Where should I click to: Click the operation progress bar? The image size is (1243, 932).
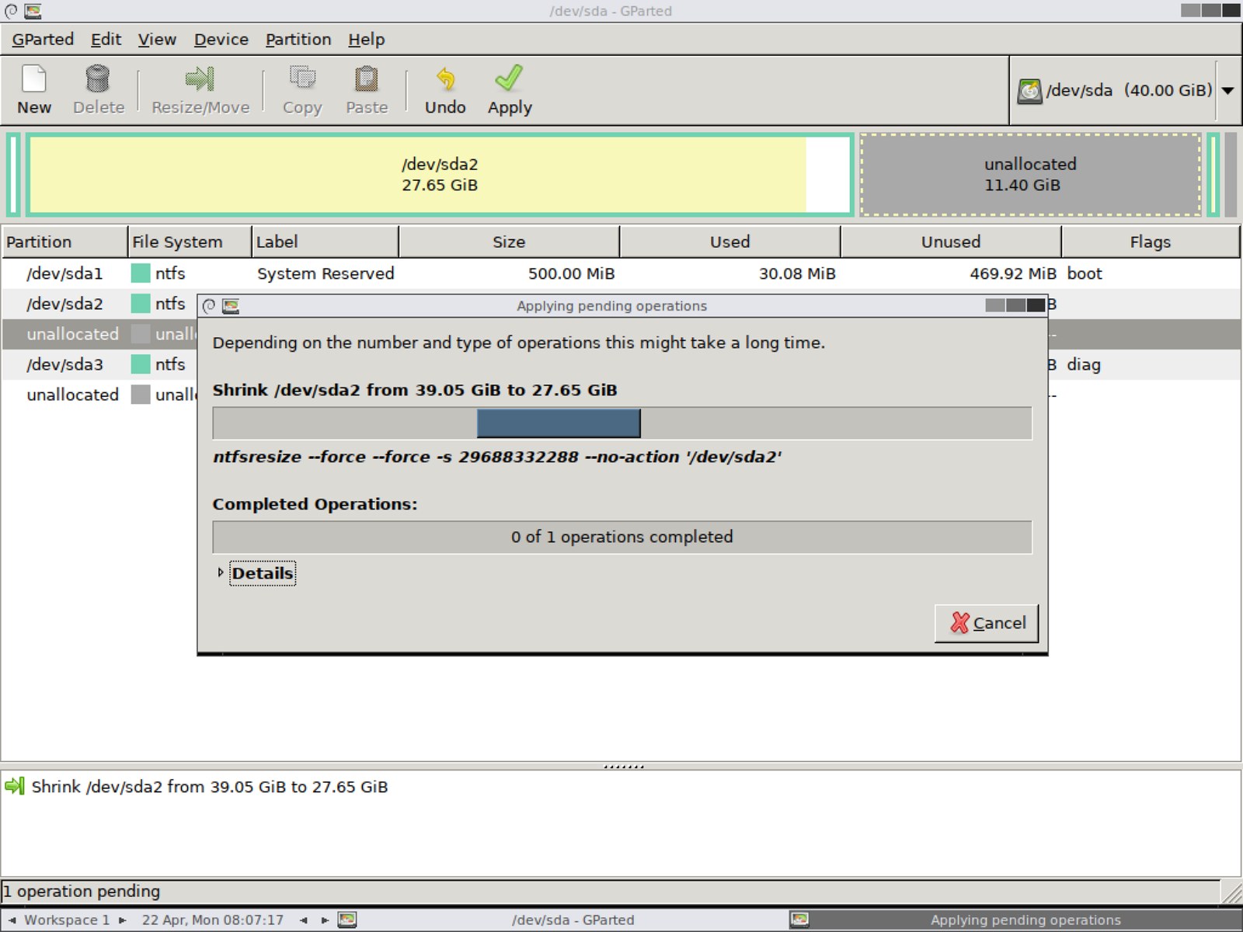[621, 423]
